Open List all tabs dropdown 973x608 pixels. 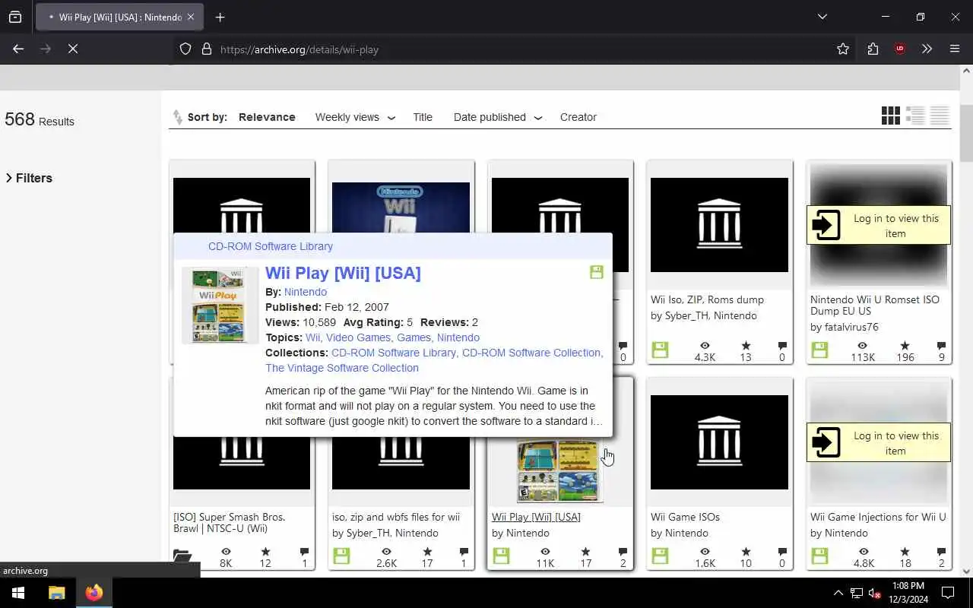[x=822, y=17]
